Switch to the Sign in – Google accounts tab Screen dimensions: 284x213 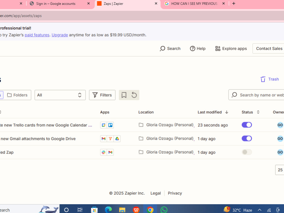(x=56, y=4)
